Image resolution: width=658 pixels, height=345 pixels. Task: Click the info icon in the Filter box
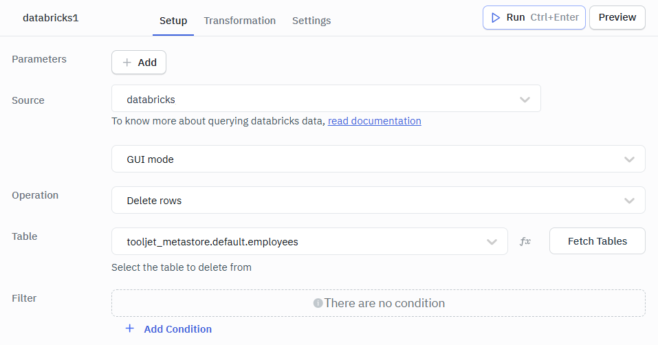click(318, 302)
